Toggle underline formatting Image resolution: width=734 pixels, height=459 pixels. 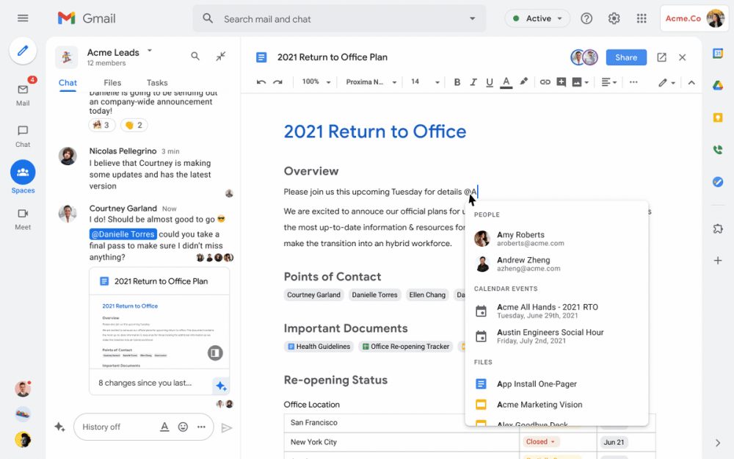pyautogui.click(x=489, y=82)
